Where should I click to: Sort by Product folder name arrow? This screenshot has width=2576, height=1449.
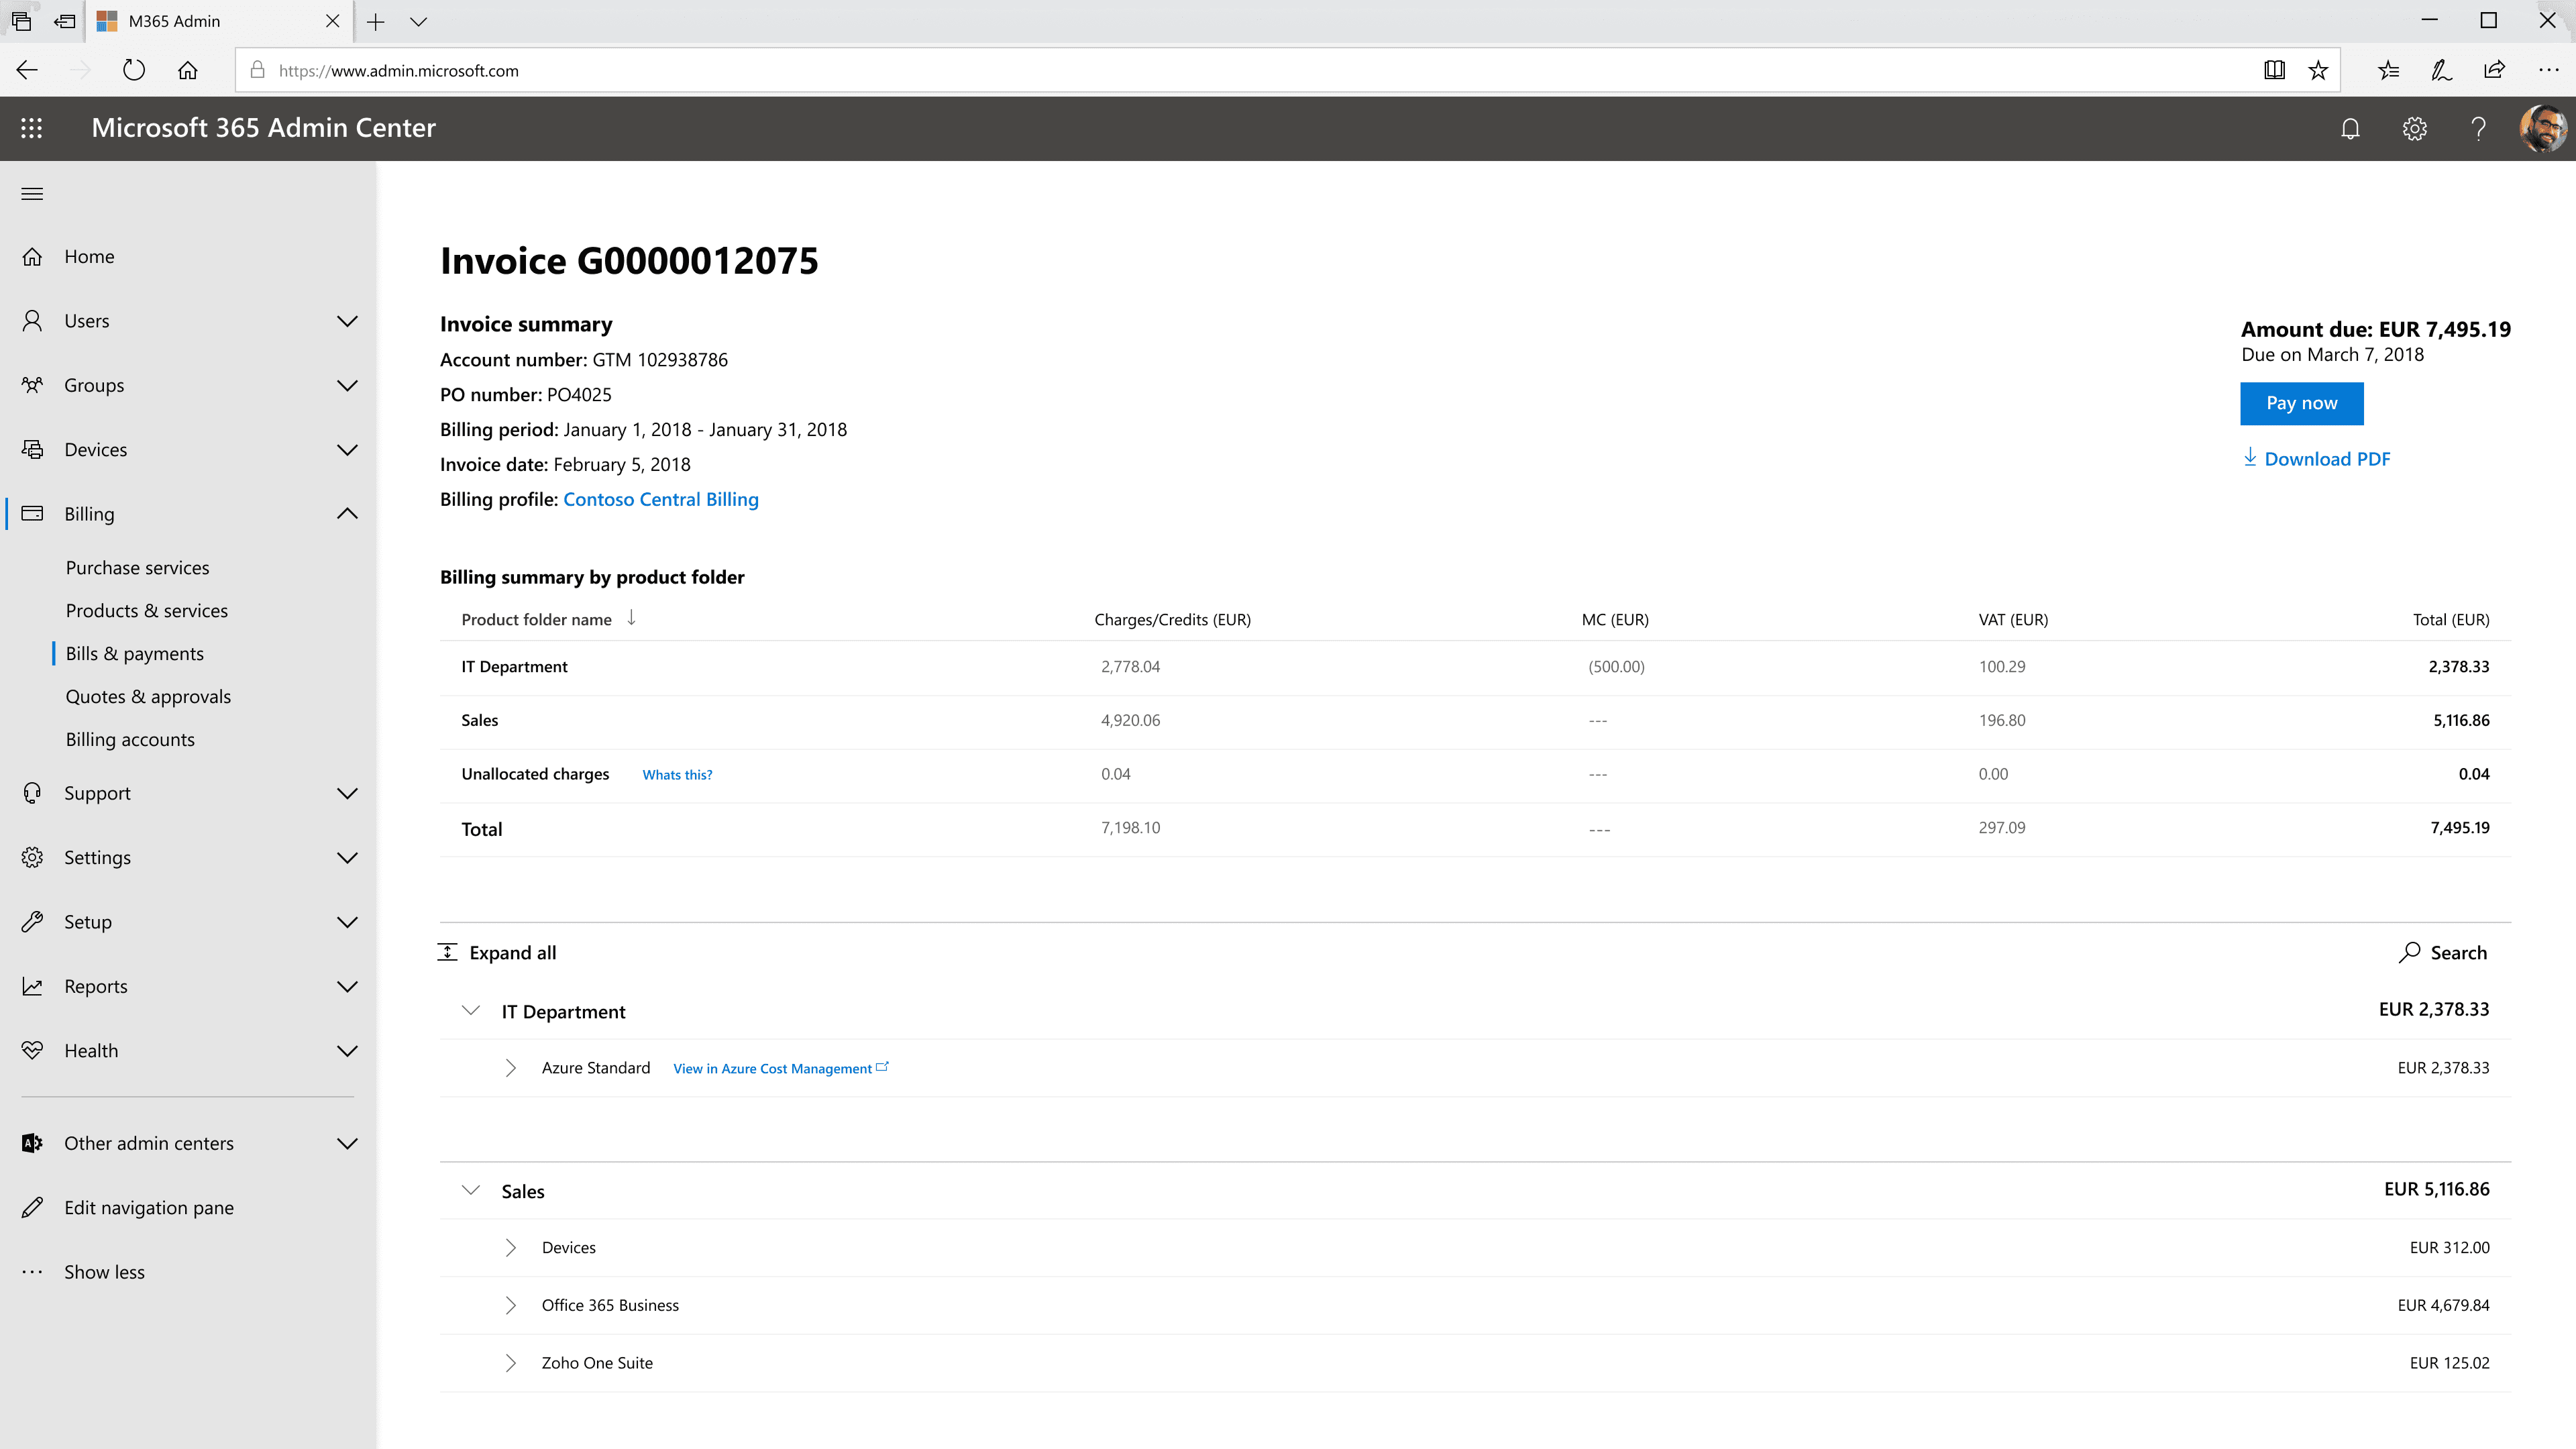click(x=631, y=618)
